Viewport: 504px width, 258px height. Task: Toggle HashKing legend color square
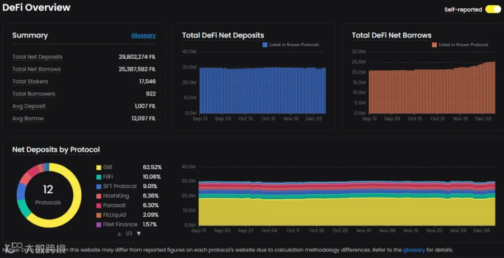[x=99, y=196]
